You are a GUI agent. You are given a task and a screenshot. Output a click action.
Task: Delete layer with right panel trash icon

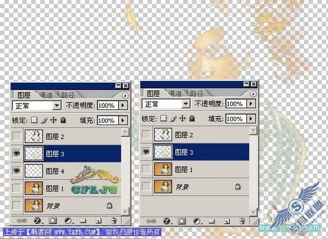coord(242,221)
